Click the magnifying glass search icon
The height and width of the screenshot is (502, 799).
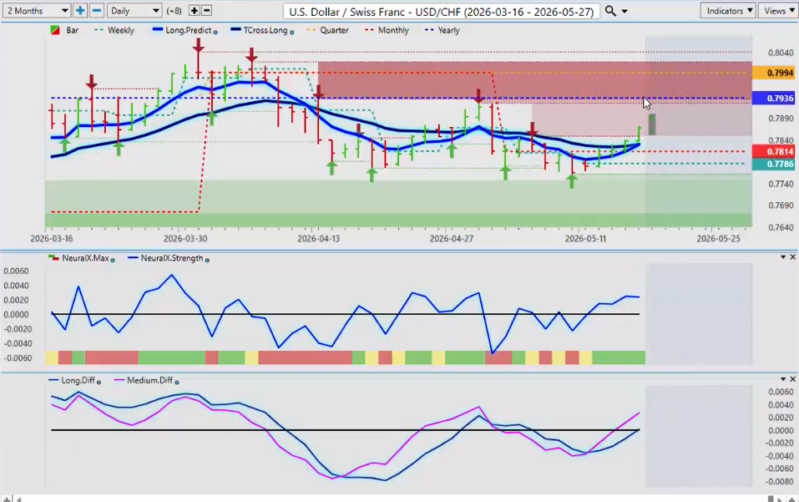610,11
